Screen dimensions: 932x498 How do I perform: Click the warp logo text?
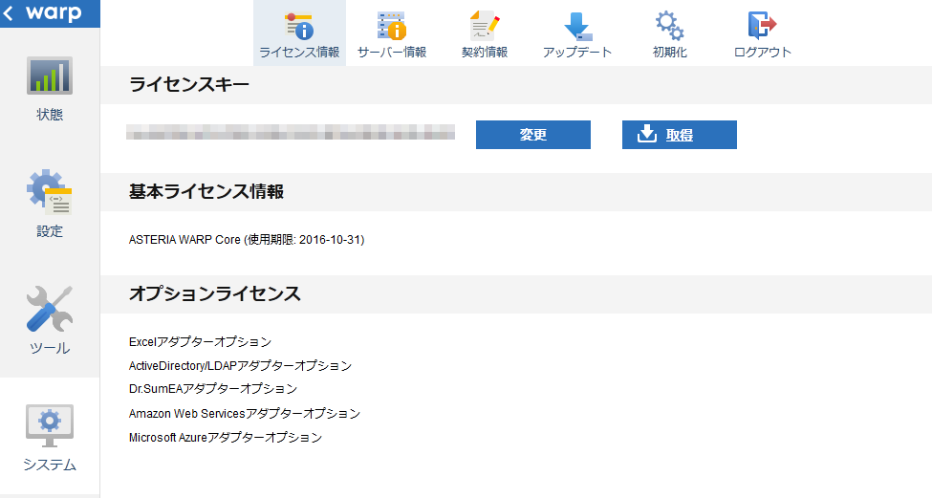click(54, 13)
